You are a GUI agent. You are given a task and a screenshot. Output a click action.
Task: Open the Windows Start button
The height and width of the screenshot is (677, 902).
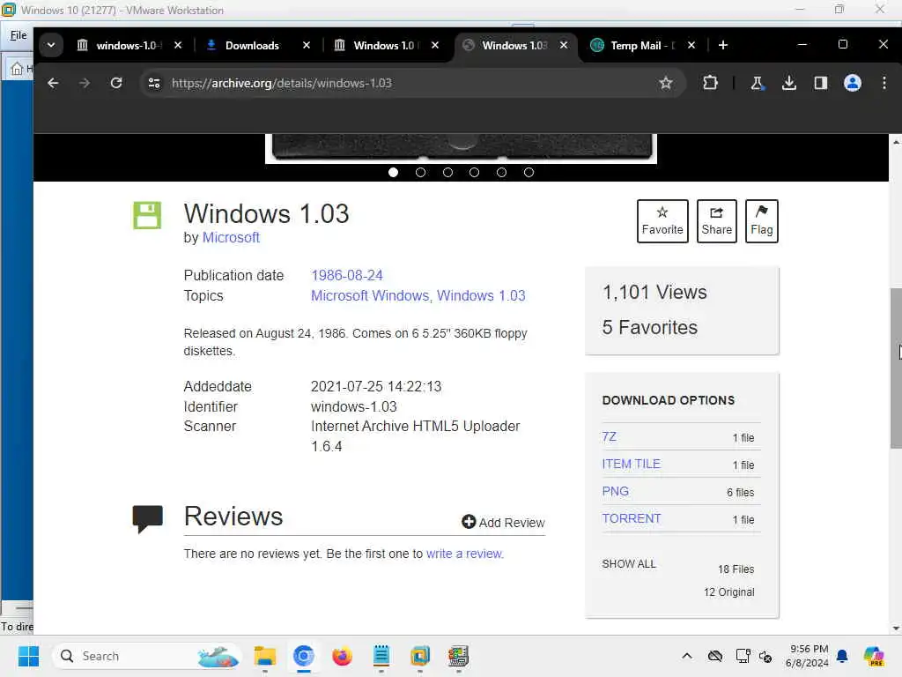(x=28, y=656)
